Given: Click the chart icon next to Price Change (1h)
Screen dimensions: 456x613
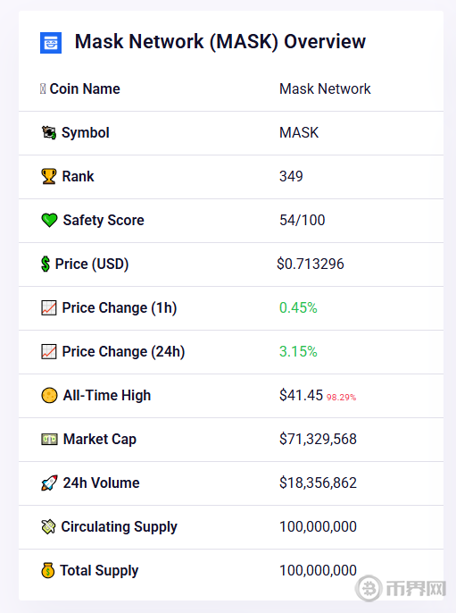Looking at the screenshot, I should pos(49,307).
